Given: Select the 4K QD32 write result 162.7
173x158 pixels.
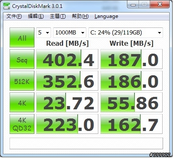Looking at the screenshot, I should pyautogui.click(x=132, y=124).
